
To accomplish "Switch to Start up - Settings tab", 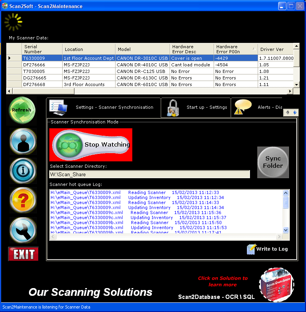I will point(196,108).
